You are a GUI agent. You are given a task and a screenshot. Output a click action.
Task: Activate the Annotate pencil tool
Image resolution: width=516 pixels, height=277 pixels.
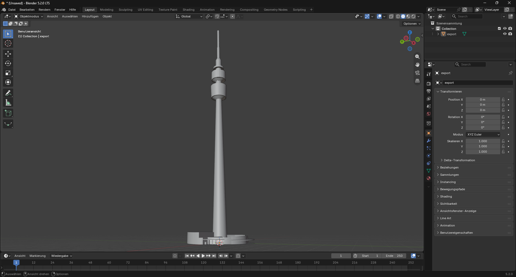[8, 93]
